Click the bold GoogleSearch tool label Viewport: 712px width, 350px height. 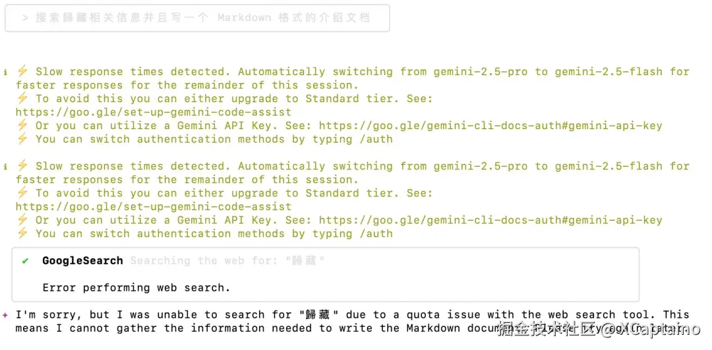(x=82, y=261)
